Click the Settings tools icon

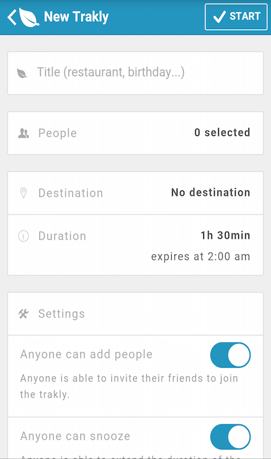(24, 314)
